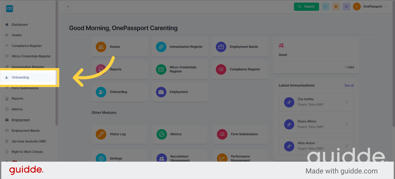Expand the OnePassport account dropdown

pyautogui.click(x=375, y=6)
